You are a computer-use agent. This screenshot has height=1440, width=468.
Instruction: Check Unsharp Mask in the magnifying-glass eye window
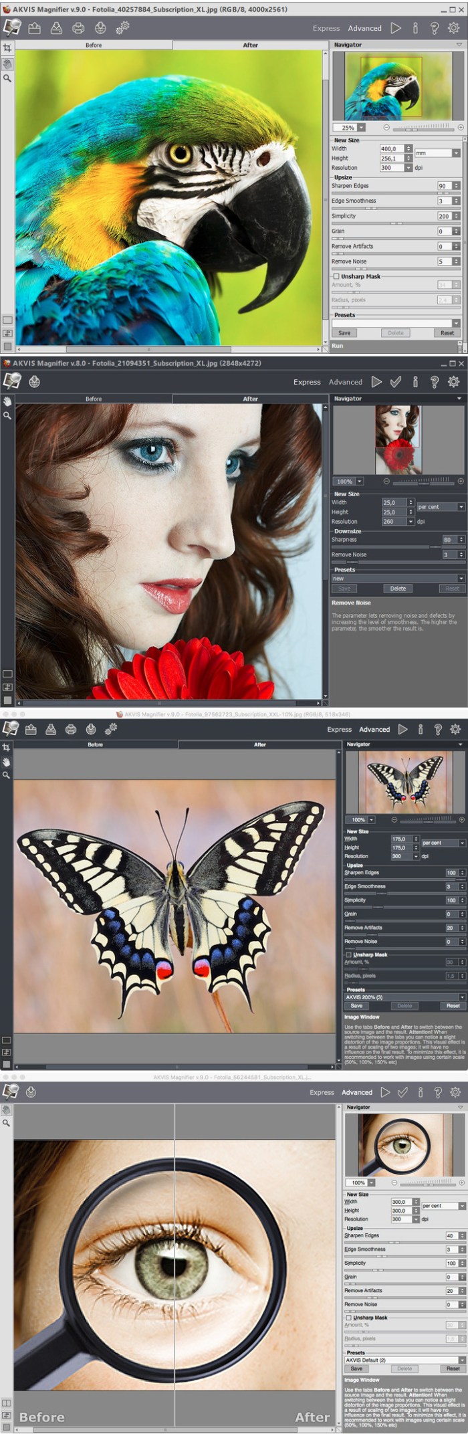[x=348, y=1318]
